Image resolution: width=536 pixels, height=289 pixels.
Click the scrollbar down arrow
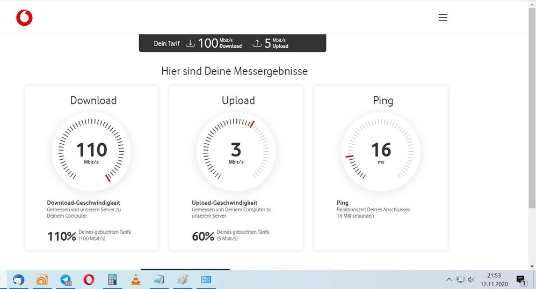tap(532, 266)
